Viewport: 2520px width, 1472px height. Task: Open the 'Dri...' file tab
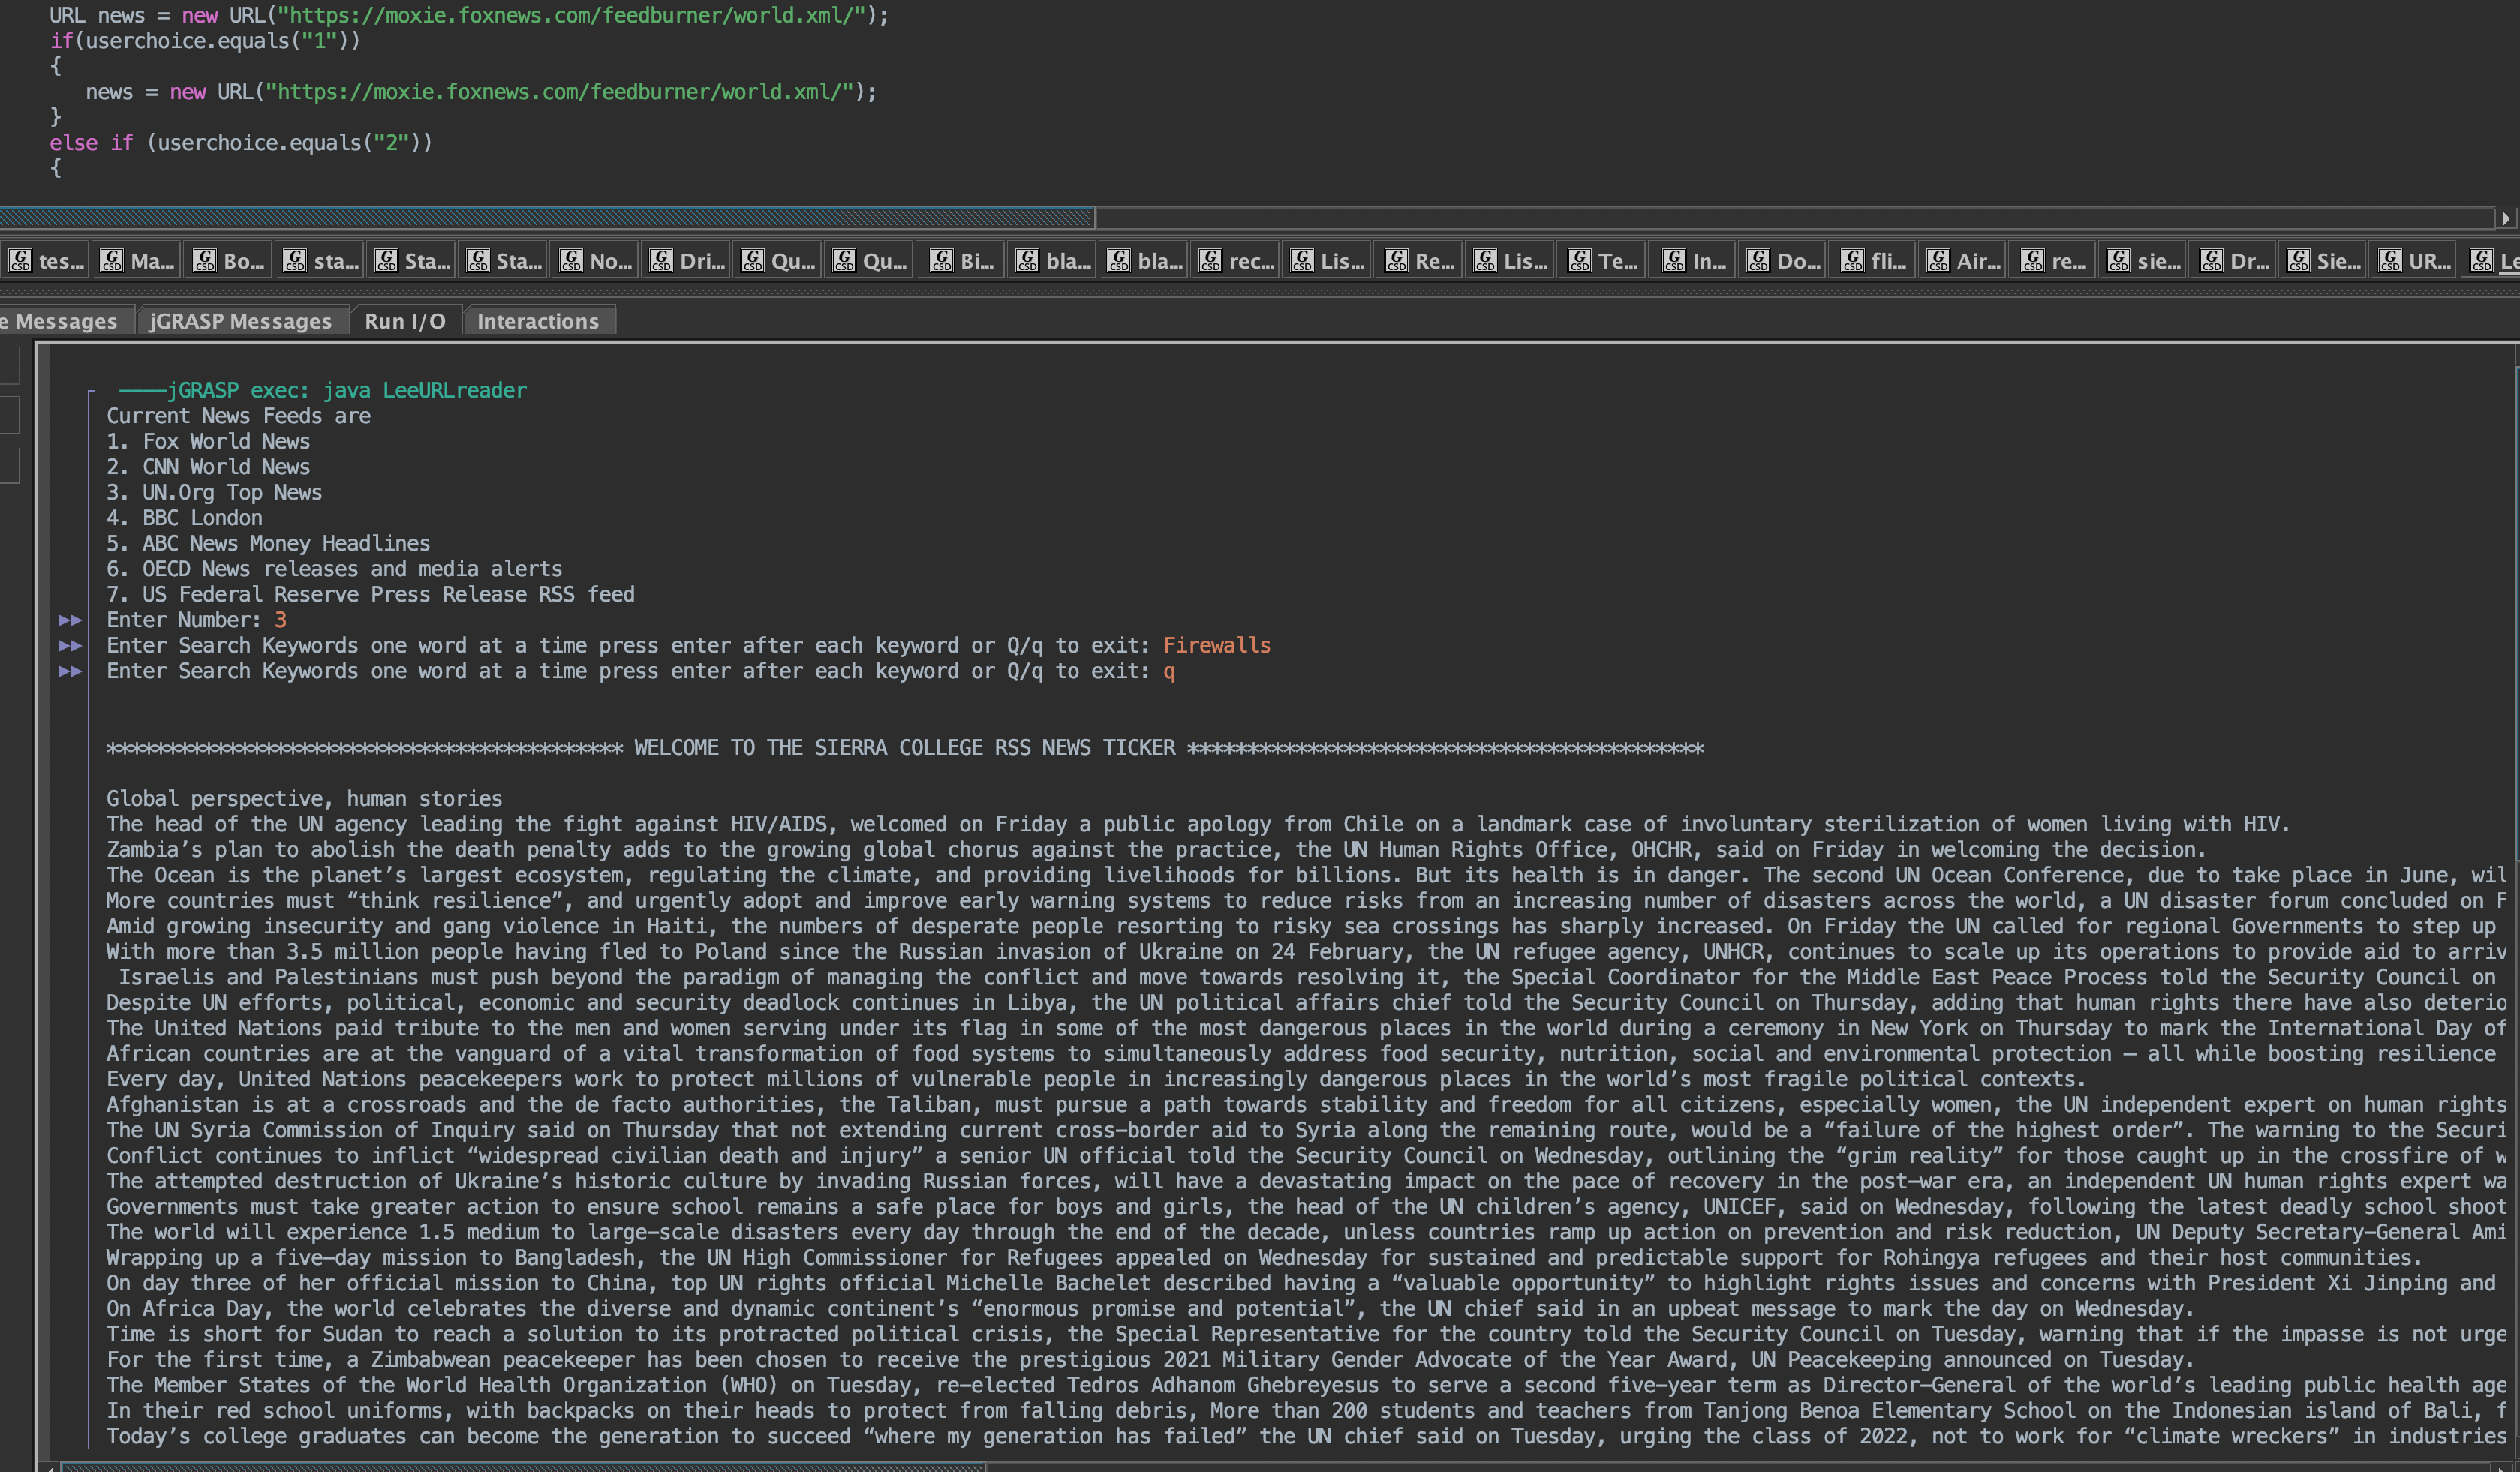(x=687, y=261)
